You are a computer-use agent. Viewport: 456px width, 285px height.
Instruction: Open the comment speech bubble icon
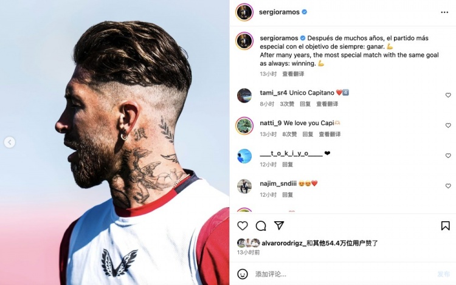tap(261, 225)
